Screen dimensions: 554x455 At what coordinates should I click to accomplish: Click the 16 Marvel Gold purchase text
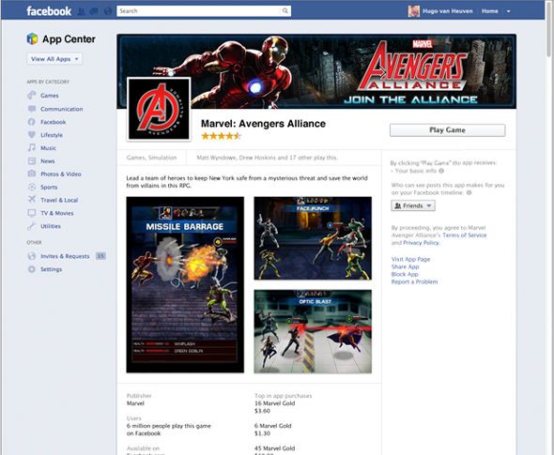pyautogui.click(x=274, y=403)
